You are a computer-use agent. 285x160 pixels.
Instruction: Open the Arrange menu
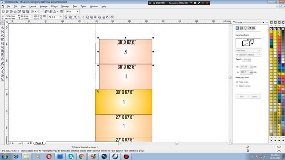point(44,6)
